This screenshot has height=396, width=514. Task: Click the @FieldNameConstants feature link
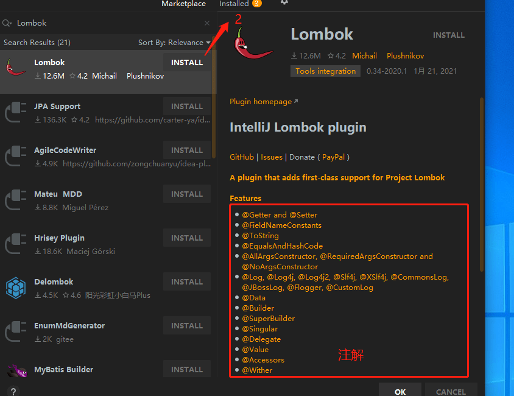[x=281, y=225]
